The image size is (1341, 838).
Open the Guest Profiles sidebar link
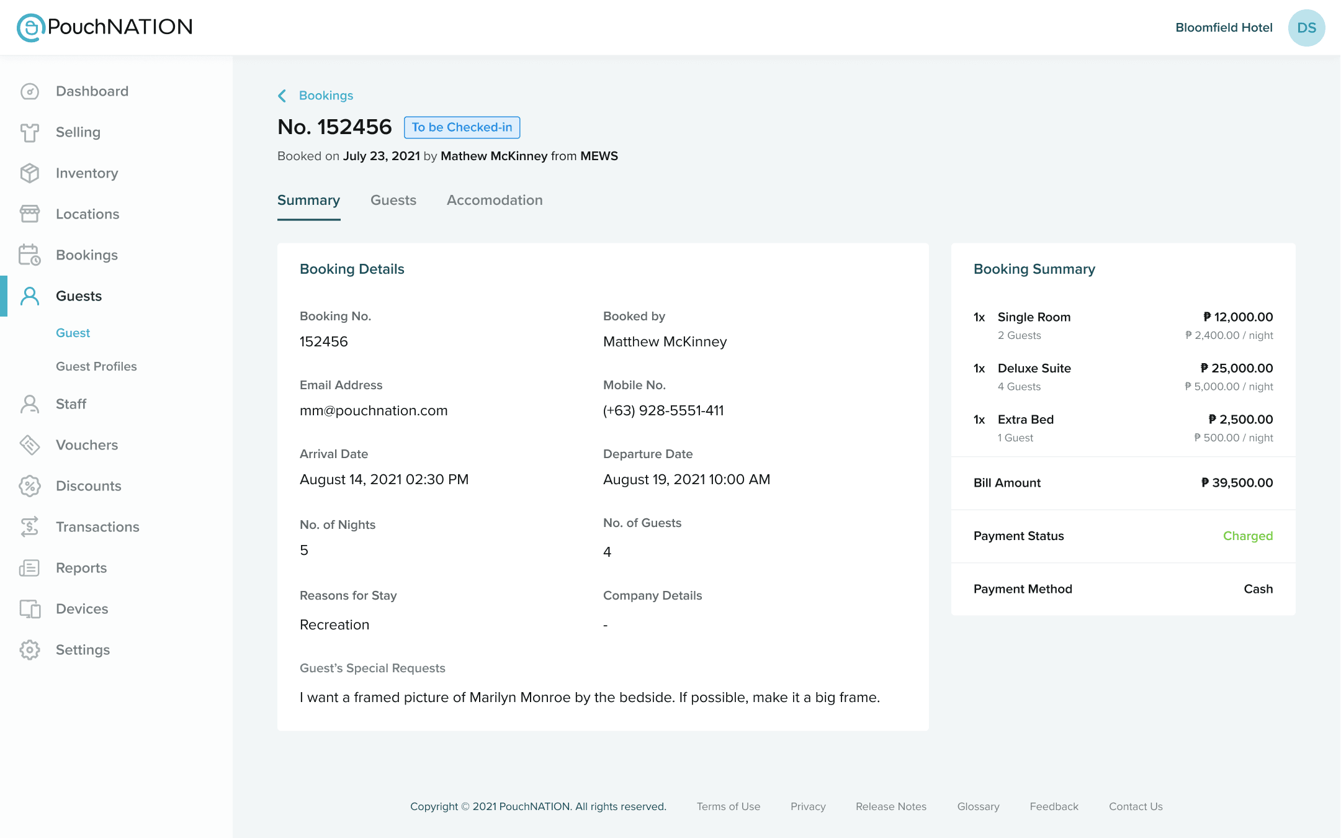pyautogui.click(x=96, y=366)
